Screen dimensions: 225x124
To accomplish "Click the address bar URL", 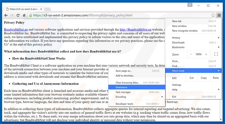I will point(83,15).
